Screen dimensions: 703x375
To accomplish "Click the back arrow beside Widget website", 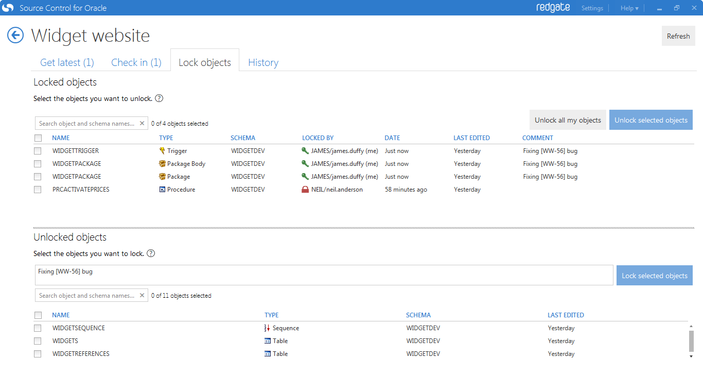I will coord(15,36).
